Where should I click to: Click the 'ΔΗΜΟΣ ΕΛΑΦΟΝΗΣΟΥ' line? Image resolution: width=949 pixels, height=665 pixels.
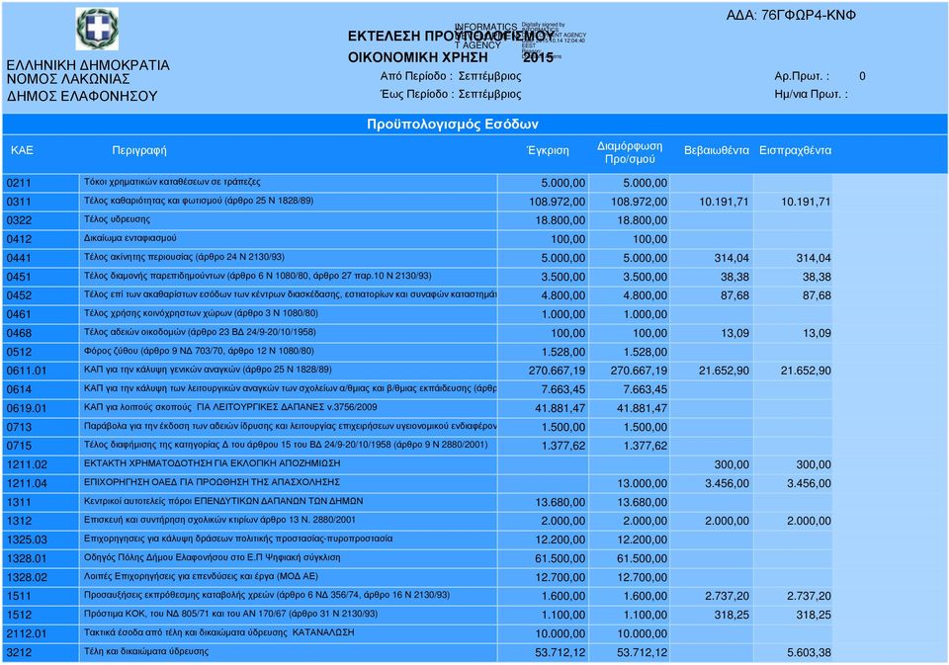(82, 96)
